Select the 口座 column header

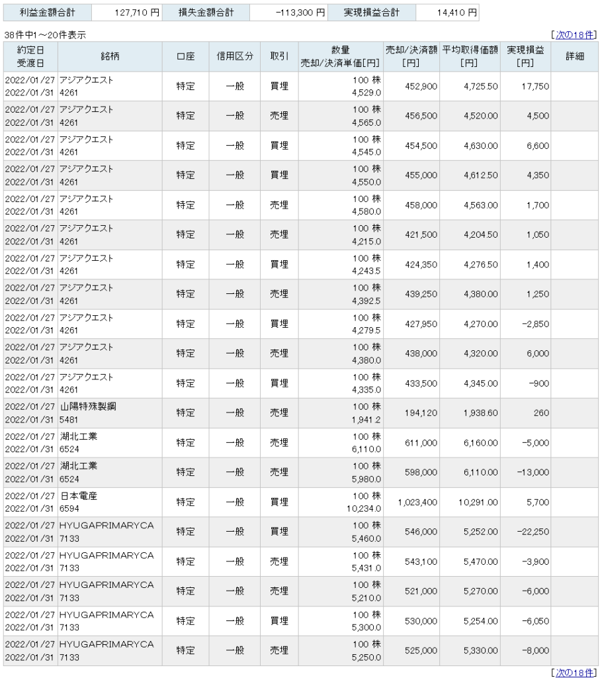click(x=185, y=57)
